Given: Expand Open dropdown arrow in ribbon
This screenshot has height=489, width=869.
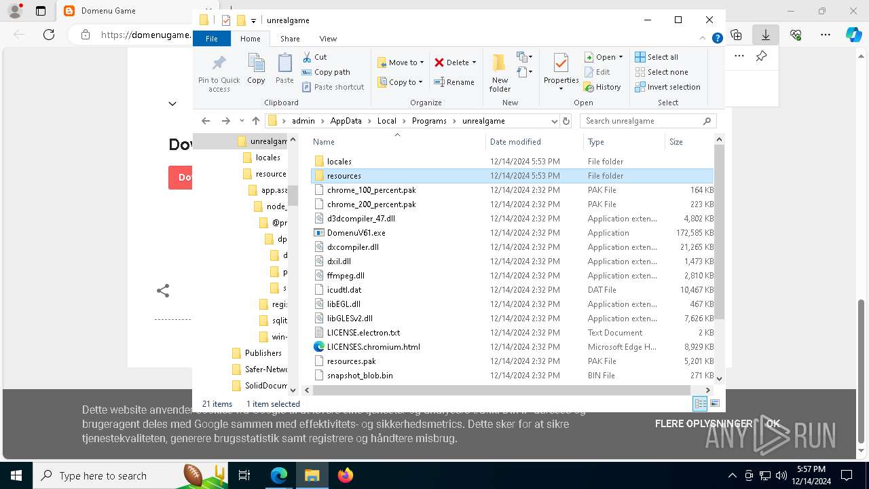Looking at the screenshot, I should click(621, 57).
